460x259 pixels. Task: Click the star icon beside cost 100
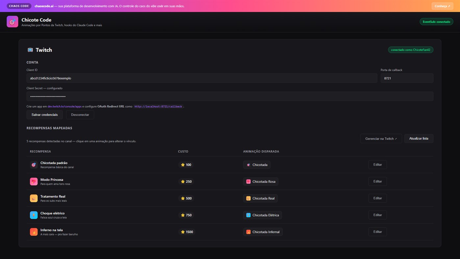[183, 165]
